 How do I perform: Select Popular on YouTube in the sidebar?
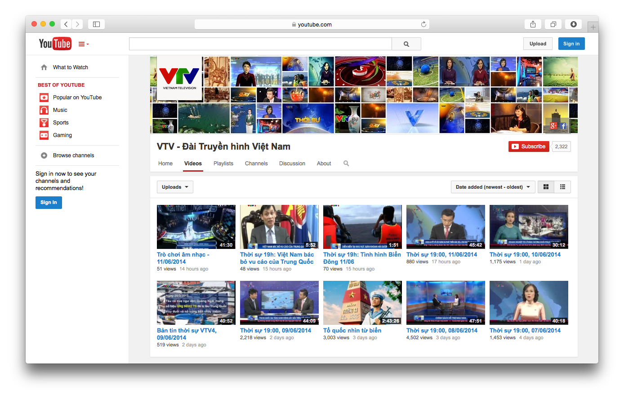click(77, 97)
